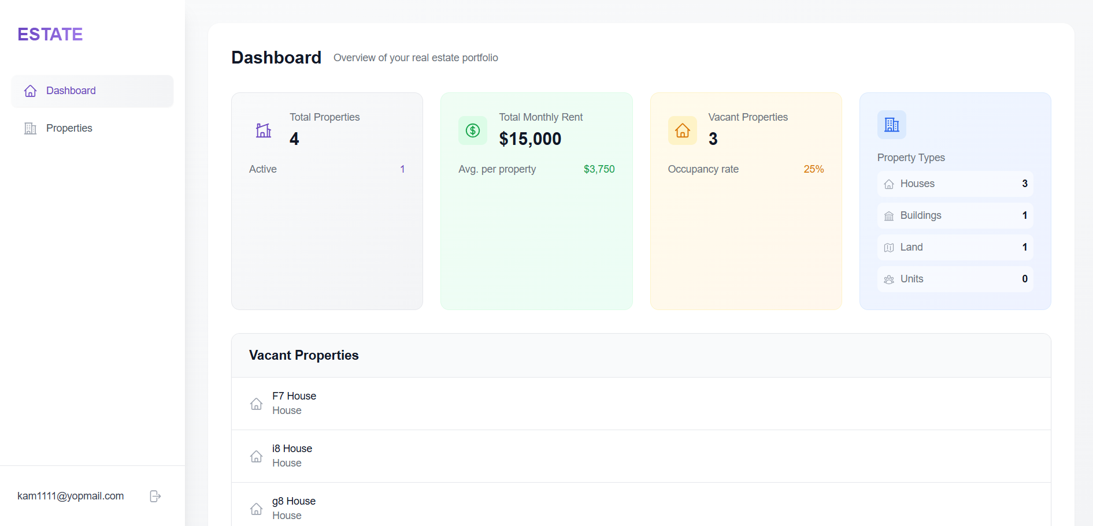1093x526 pixels.
Task: Click the Units count 0
Action: (1025, 279)
